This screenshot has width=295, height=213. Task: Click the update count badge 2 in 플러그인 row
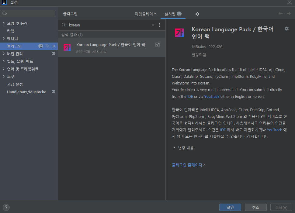(41, 46)
